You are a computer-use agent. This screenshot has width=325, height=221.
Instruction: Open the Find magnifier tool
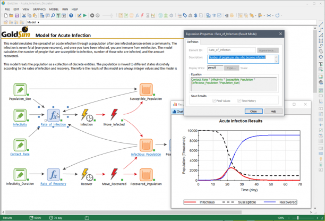tap(53, 15)
